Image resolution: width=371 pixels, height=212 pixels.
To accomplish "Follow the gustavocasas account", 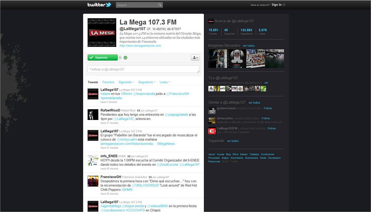I will (267, 108).
